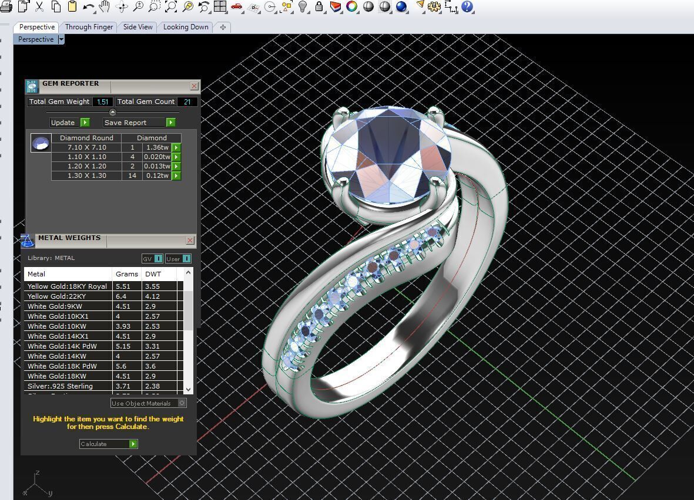Click green arrow for 7.10 X 7.10 row
The image size is (694, 500).
tap(176, 148)
